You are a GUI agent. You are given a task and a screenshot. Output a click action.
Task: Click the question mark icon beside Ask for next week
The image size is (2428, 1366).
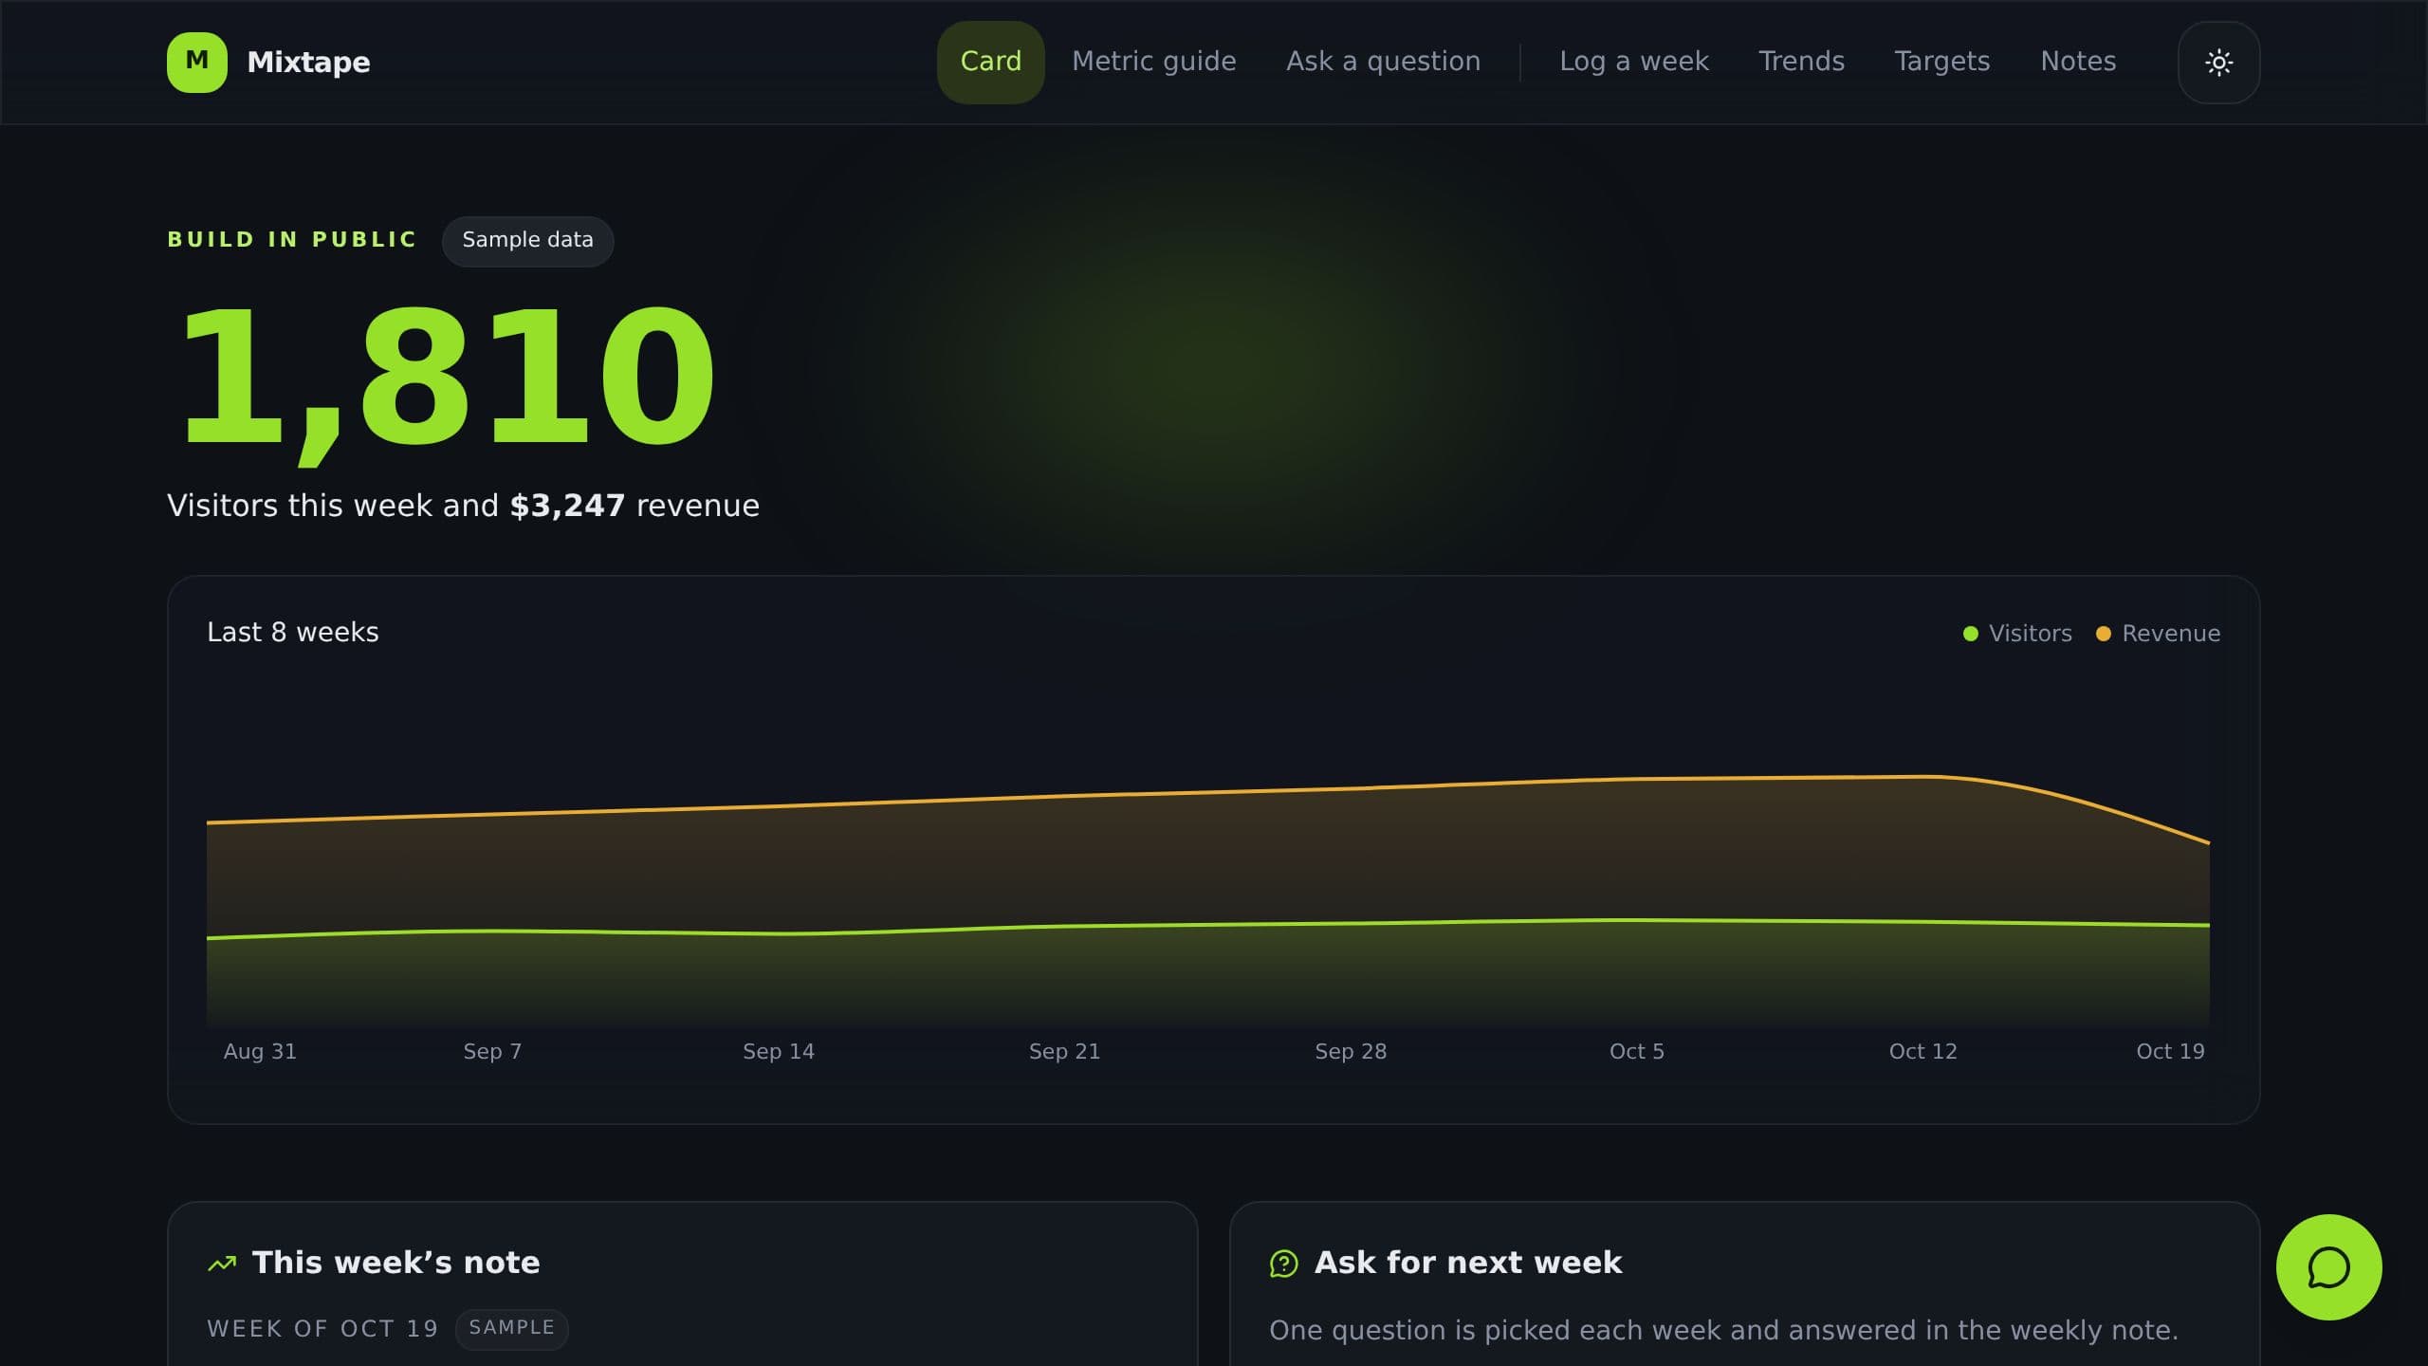click(x=1283, y=1264)
